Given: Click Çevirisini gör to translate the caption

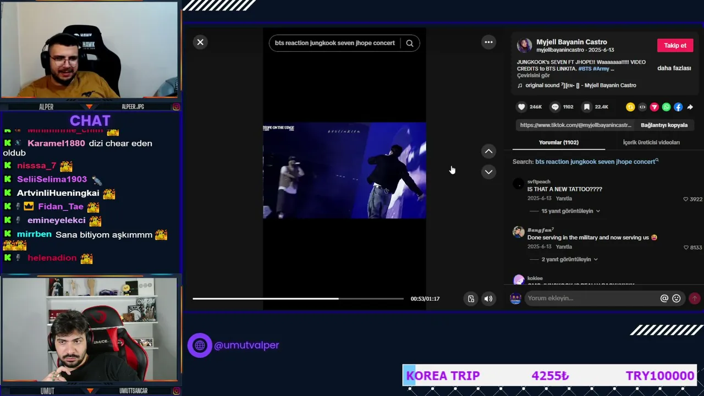Looking at the screenshot, I should (x=533, y=76).
